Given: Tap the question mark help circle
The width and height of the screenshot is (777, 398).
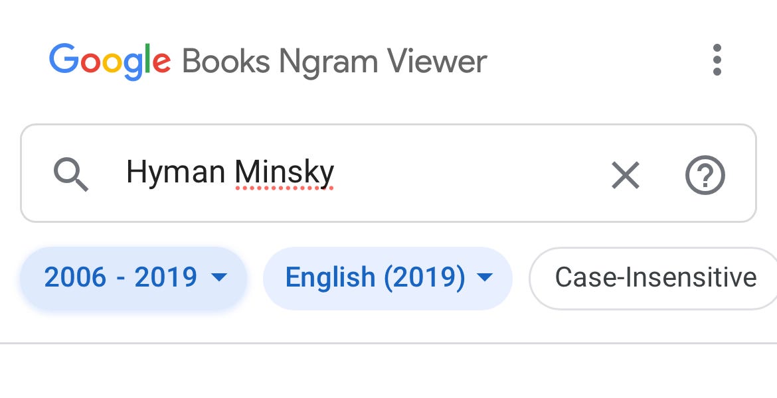Looking at the screenshot, I should pyautogui.click(x=705, y=175).
